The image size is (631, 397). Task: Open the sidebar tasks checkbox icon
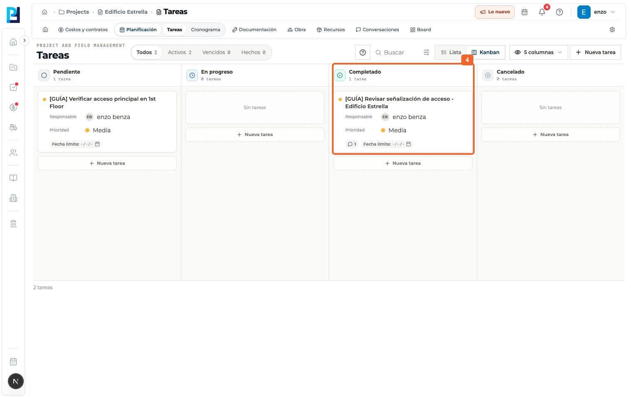pyautogui.click(x=13, y=87)
